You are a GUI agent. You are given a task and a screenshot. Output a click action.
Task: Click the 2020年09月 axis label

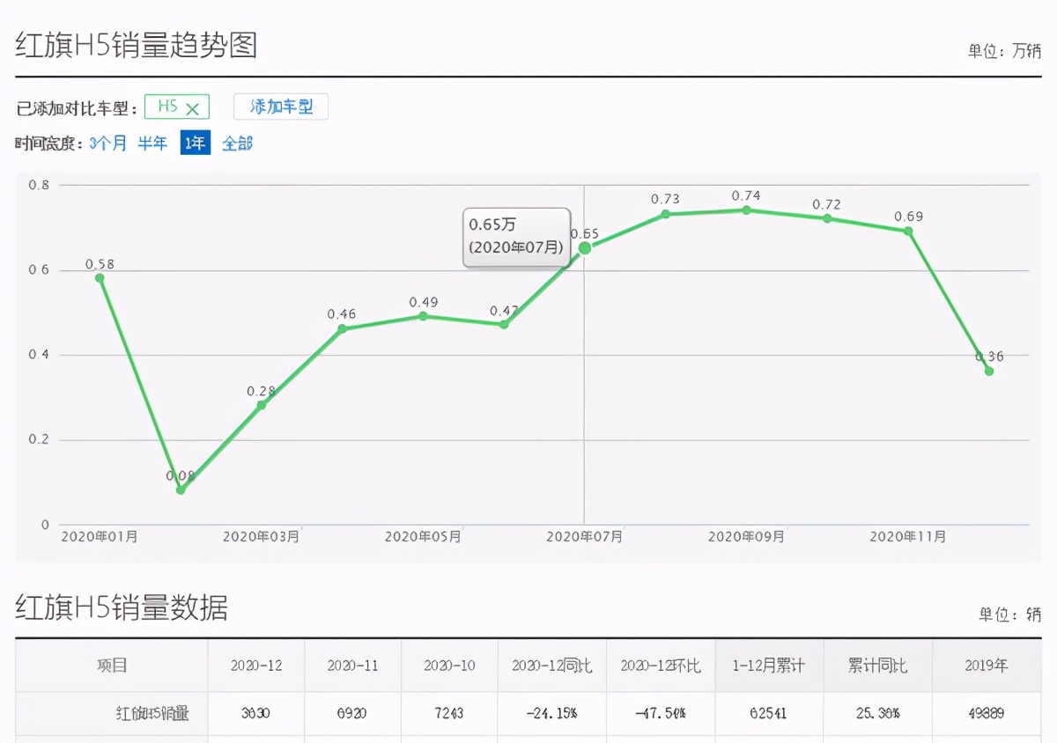point(746,536)
